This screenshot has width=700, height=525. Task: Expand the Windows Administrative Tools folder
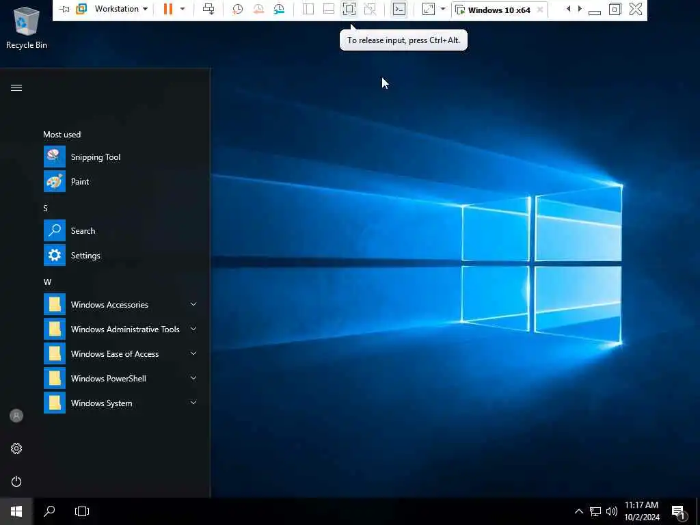tap(122, 329)
